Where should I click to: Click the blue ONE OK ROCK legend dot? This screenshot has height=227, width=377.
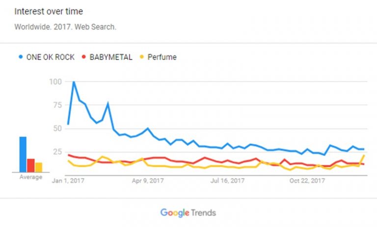(x=21, y=57)
